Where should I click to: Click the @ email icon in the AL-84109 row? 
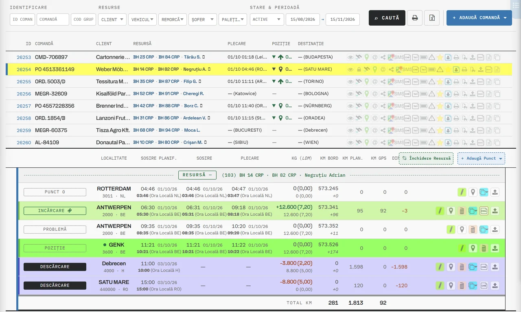375,143
